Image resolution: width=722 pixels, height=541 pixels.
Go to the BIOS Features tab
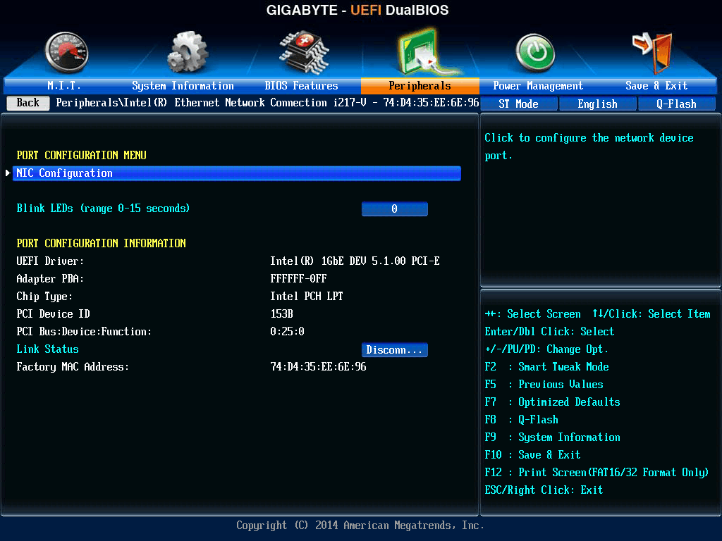(x=301, y=86)
